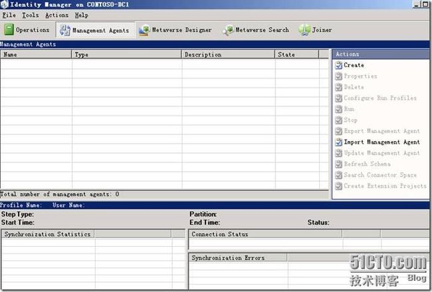Select the Refresh Schema label
The image size is (432, 292).
368,164
